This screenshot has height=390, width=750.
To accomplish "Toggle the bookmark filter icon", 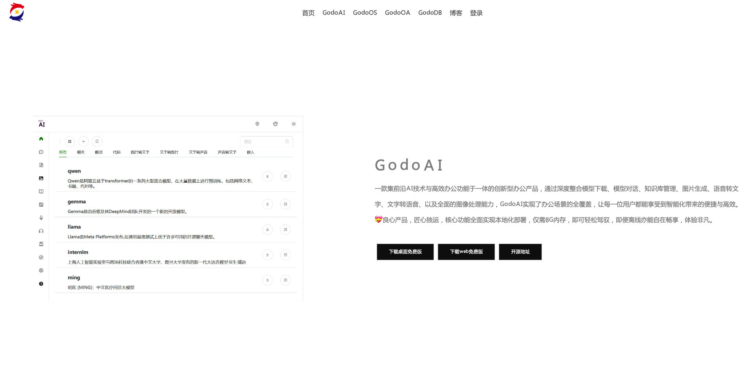I will (97, 141).
